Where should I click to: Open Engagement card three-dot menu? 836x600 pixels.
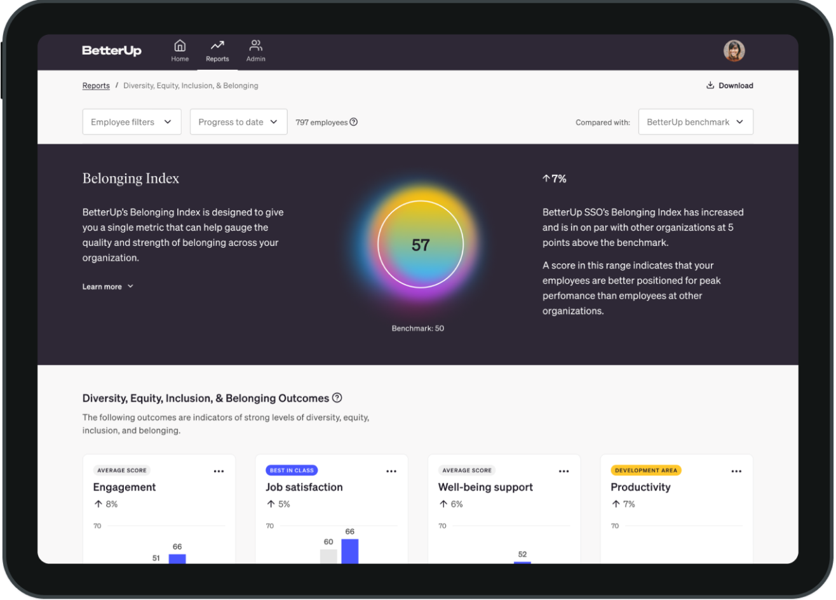coord(219,471)
